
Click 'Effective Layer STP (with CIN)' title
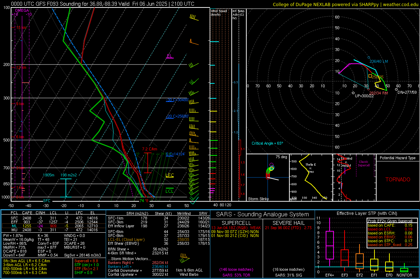pos(367,213)
